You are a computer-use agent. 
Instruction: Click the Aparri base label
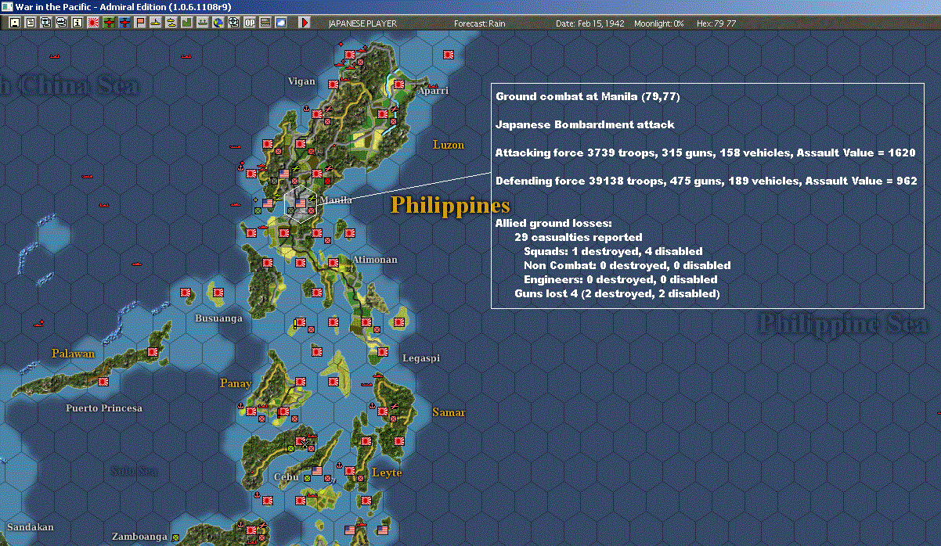(434, 91)
